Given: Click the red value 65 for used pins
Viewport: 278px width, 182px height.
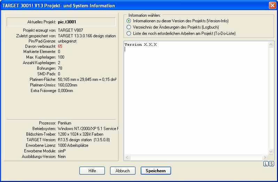Looking at the screenshot, I should pyautogui.click(x=60, y=46).
